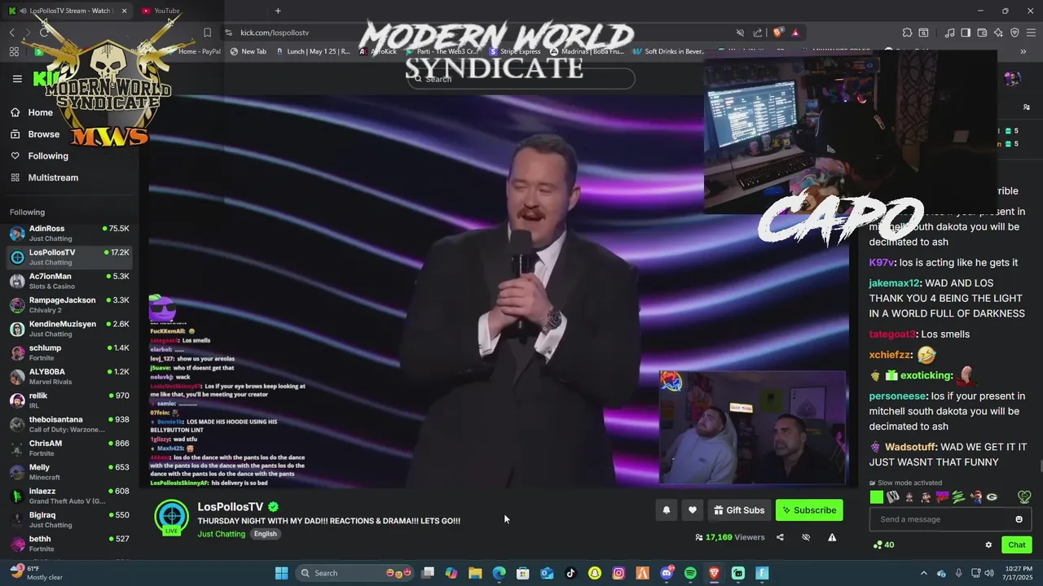
Task: Open Browse in Kick sidebar
Action: 35,134
